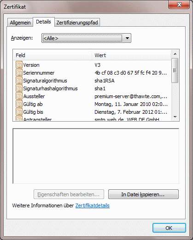The image size is (193, 240).
Task: Click the Seriennummer row icon
Action: (19, 72)
